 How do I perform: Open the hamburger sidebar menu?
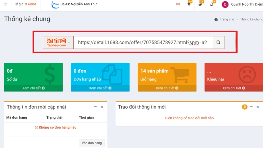6,4
